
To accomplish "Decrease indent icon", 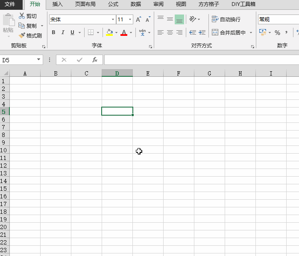I will (193, 32).
